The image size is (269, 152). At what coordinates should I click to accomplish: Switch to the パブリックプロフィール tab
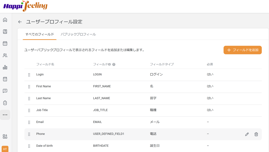pyautogui.click(x=78, y=34)
